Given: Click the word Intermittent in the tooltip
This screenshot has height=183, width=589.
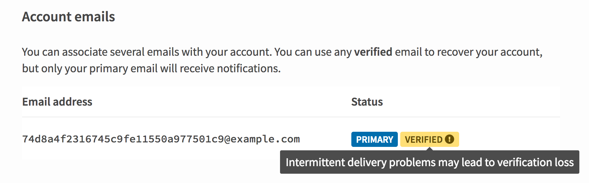Looking at the screenshot, I should pos(315,162).
